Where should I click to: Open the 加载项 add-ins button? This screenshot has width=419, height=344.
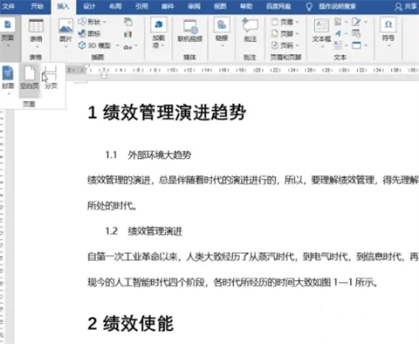click(x=159, y=32)
